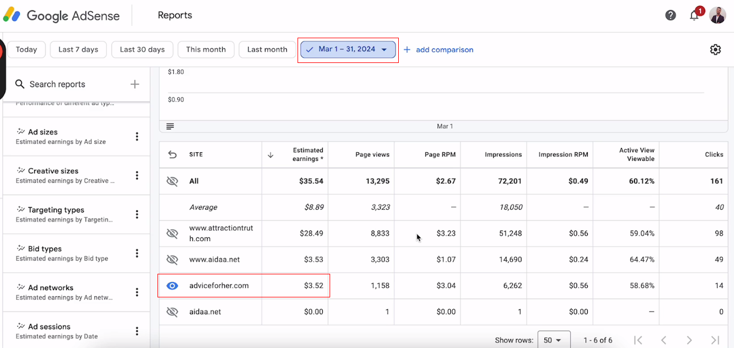Image resolution: width=734 pixels, height=348 pixels.
Task: Click the 60.12% Active View value
Action: 641,181
